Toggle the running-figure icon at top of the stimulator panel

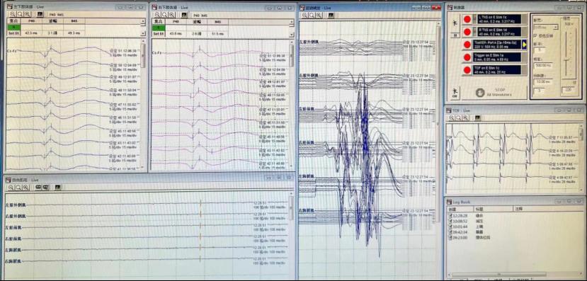[x=455, y=23]
